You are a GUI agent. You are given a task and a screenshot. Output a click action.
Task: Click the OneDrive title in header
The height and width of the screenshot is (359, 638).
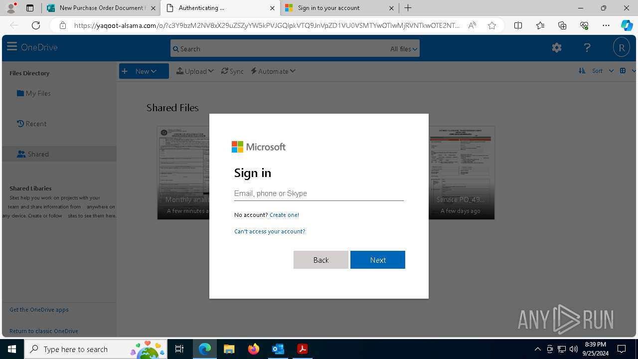pos(39,47)
